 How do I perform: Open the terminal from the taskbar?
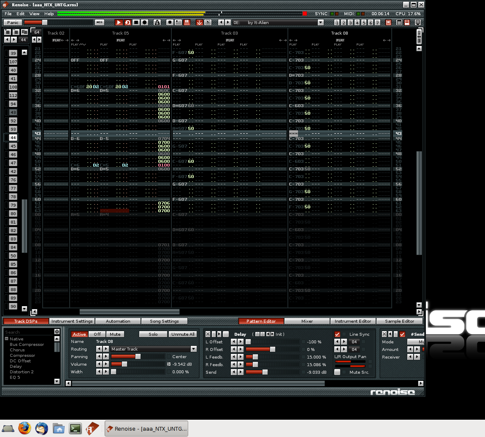[75, 429]
